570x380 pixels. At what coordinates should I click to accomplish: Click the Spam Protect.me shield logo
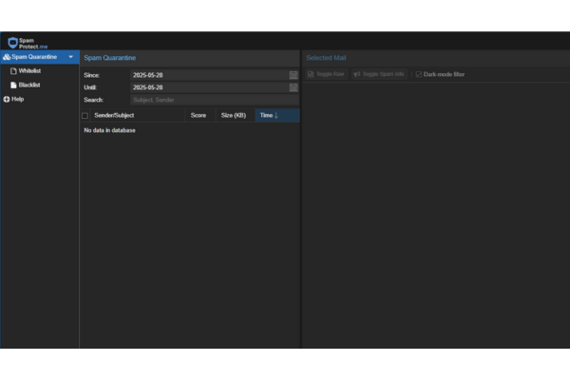(x=12, y=44)
